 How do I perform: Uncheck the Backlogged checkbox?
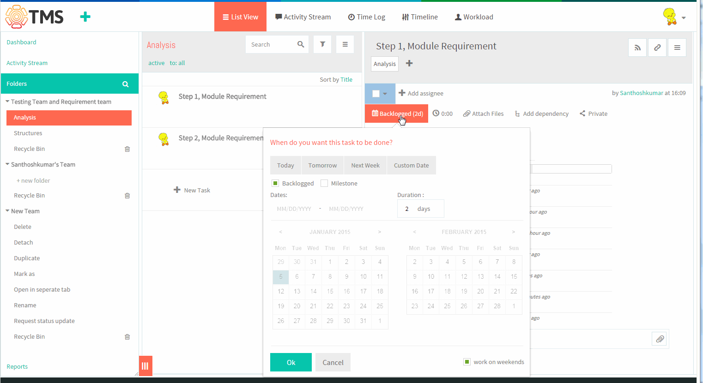275,183
